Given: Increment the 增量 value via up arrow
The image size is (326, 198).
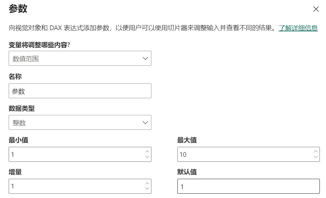Looking at the screenshot, I should tap(147, 183).
